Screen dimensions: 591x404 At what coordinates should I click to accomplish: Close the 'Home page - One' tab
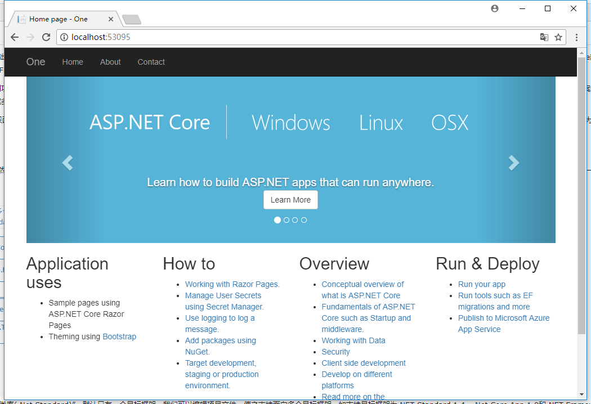point(110,19)
